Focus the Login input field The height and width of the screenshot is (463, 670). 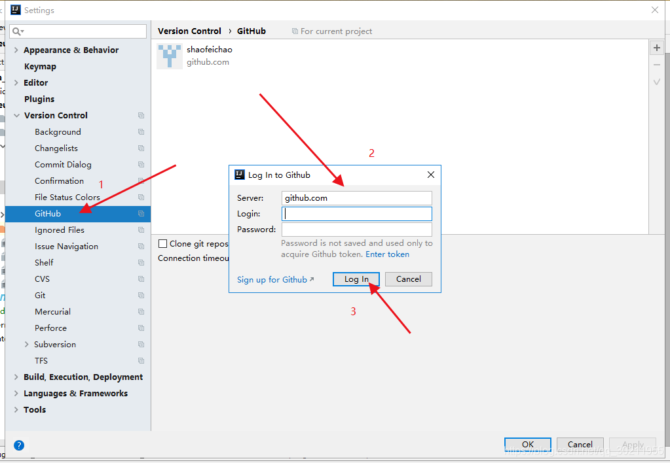tap(357, 214)
